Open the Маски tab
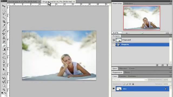This screenshot has width=173, height=97. pyautogui.click(x=127, y=72)
